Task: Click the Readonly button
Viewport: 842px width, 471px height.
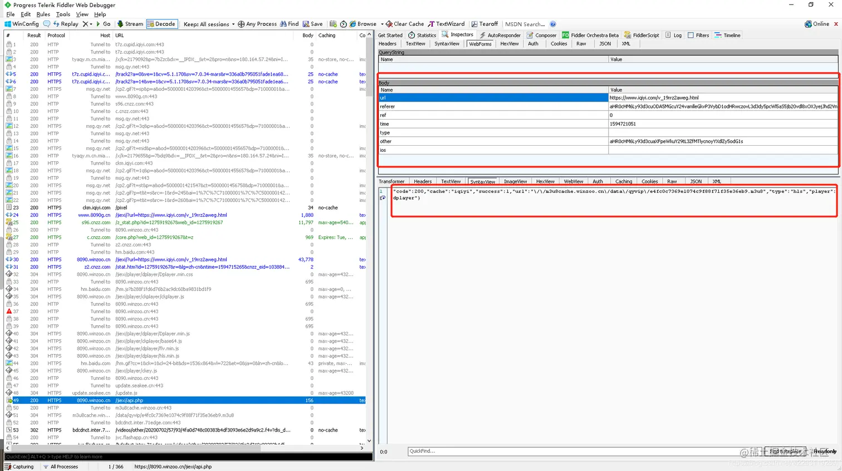Action: pos(824,451)
